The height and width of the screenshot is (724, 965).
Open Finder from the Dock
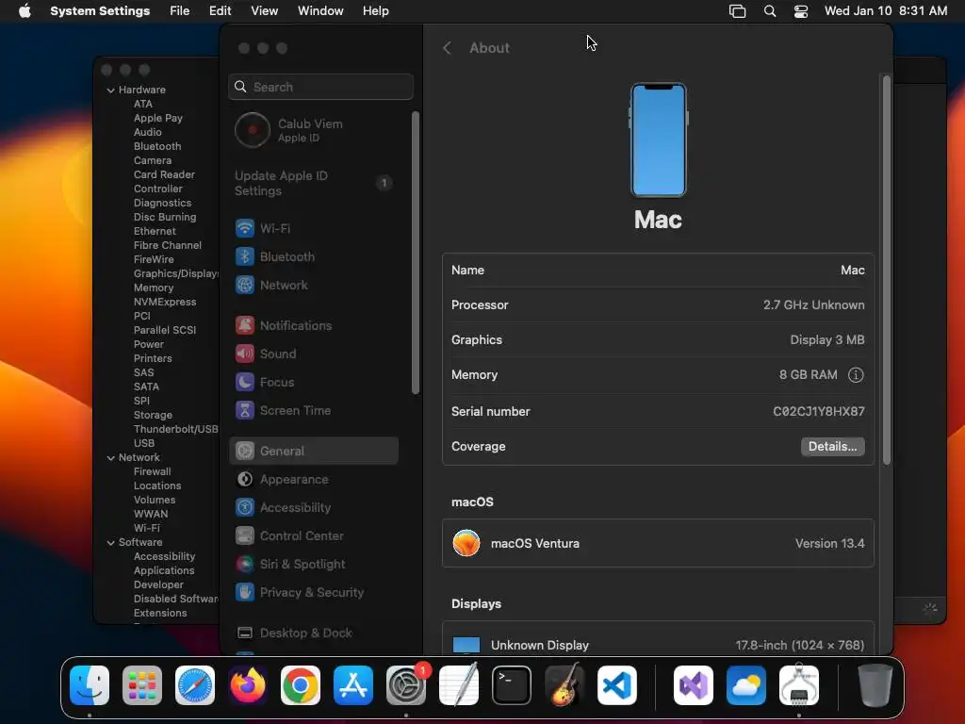tap(90, 685)
